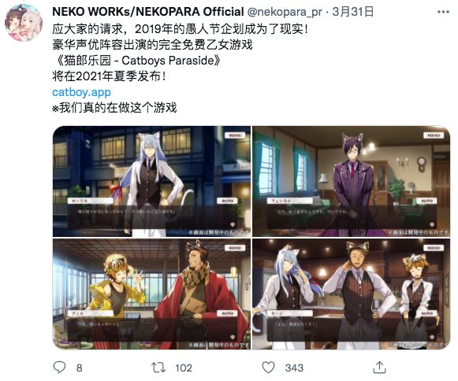Click the 102 retweet count
Image resolution: width=458 pixels, height=381 pixels.
tap(184, 368)
